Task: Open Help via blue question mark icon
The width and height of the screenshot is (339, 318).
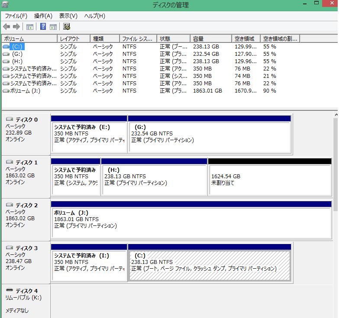Action: coord(43,27)
